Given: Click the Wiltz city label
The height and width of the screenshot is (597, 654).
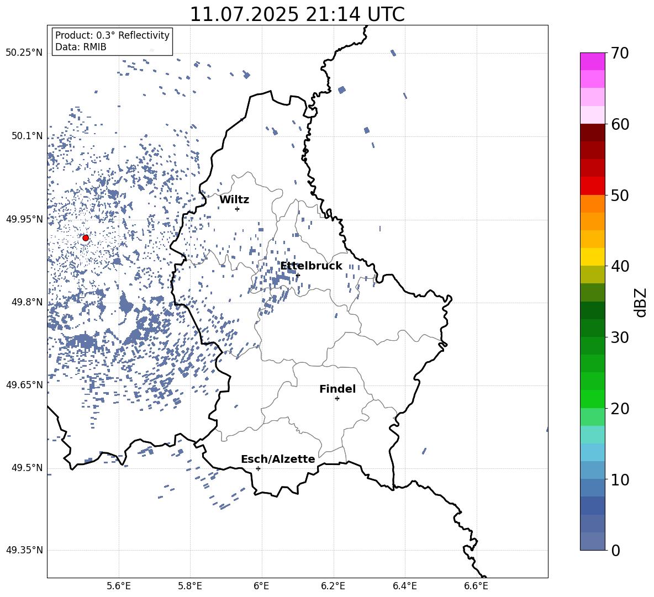Looking at the screenshot, I should click(x=234, y=200).
